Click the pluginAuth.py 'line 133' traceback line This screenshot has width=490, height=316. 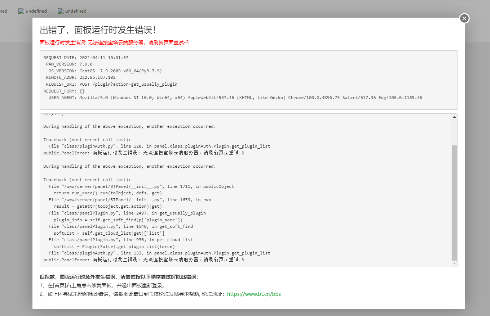pyautogui.click(x=159, y=253)
